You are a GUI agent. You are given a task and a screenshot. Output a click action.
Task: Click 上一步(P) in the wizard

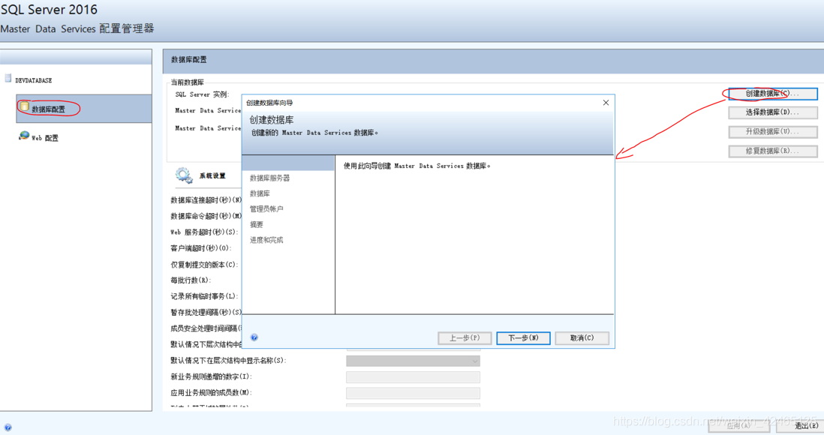(x=465, y=337)
